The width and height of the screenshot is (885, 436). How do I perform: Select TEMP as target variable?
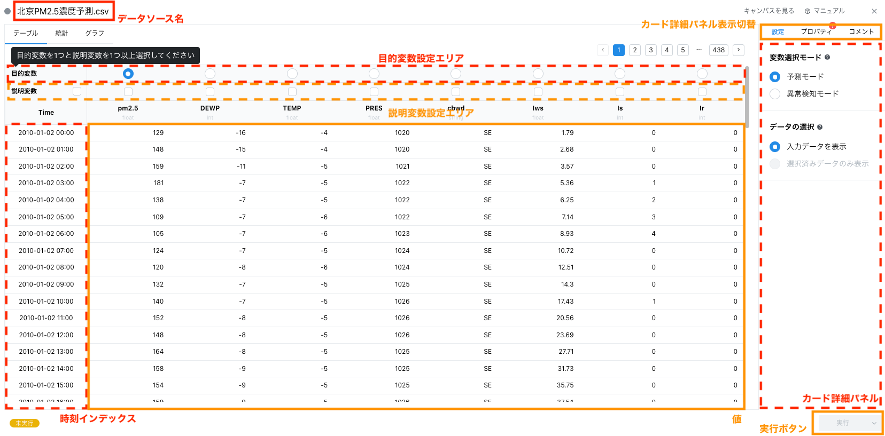coord(292,74)
